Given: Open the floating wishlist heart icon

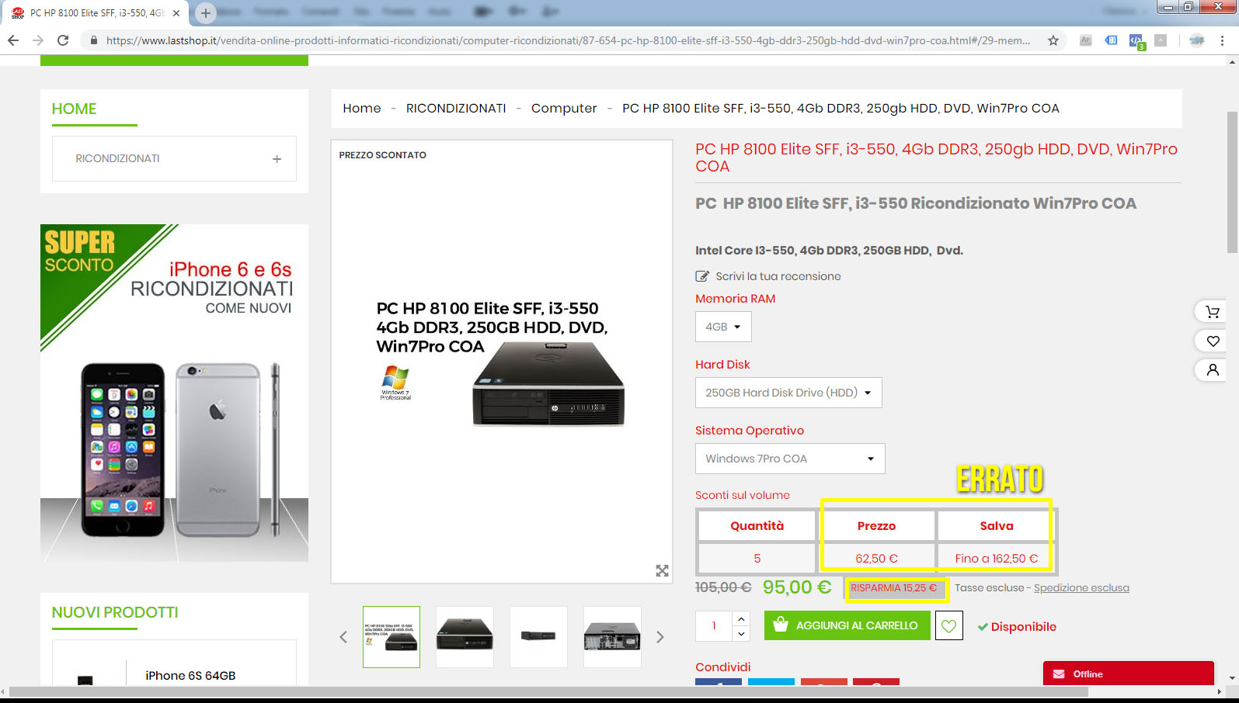Looking at the screenshot, I should [x=1213, y=341].
